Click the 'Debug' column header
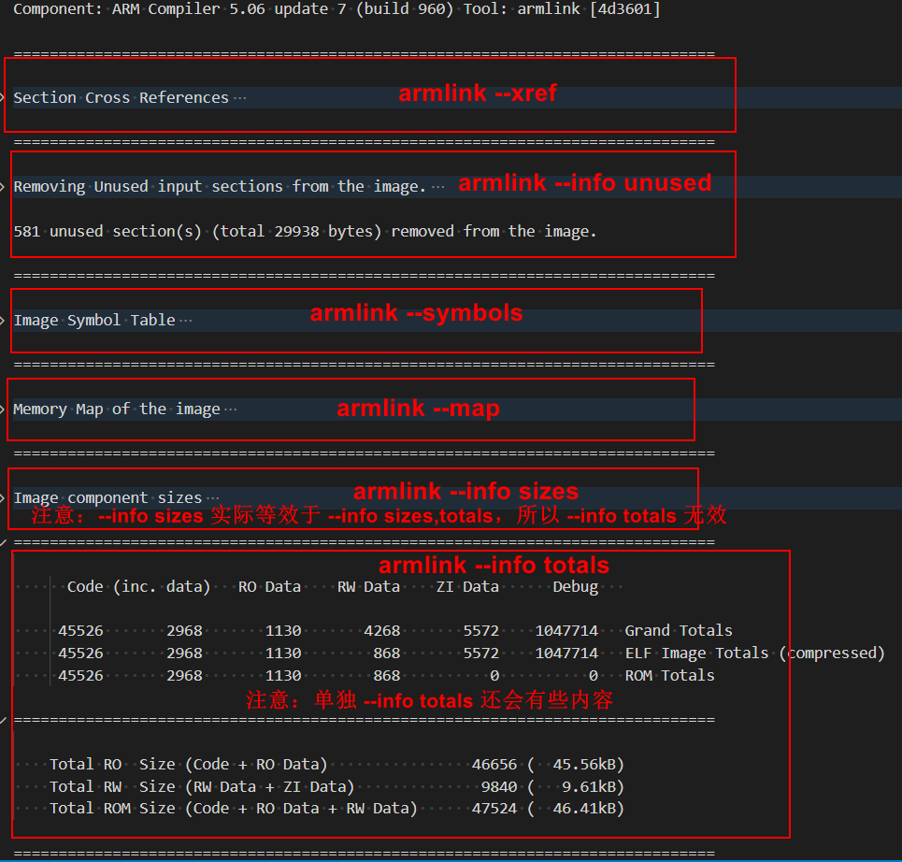902x862 pixels. (575, 587)
